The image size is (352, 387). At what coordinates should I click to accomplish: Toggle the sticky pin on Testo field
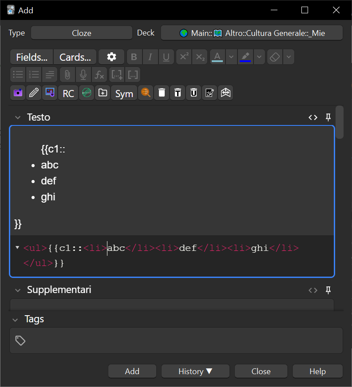click(x=328, y=117)
